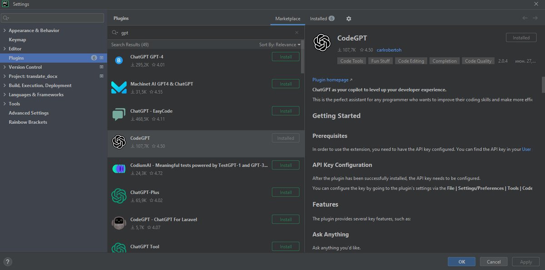Screen dimensions: 545x270
Task: Select Plugins in settings tree
Action: tap(54, 58)
